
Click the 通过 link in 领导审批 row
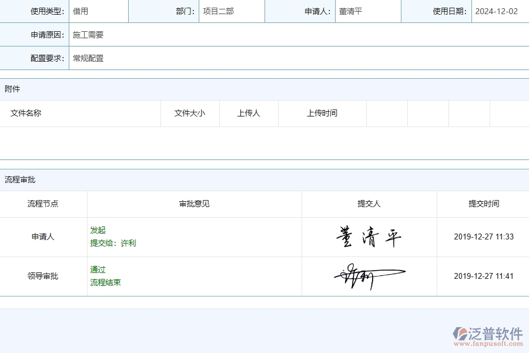99,269
